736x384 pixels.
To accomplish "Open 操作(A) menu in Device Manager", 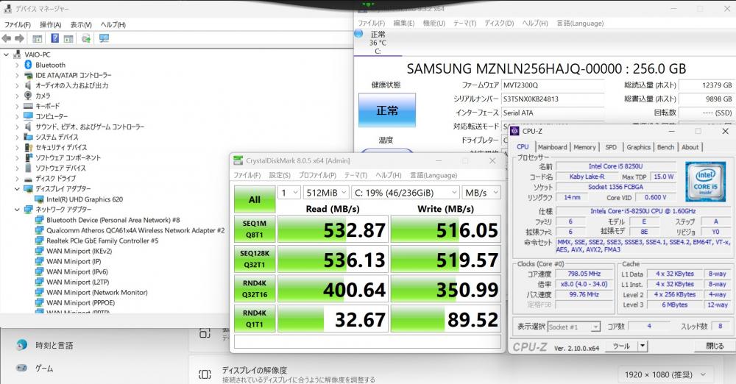I will (x=50, y=25).
